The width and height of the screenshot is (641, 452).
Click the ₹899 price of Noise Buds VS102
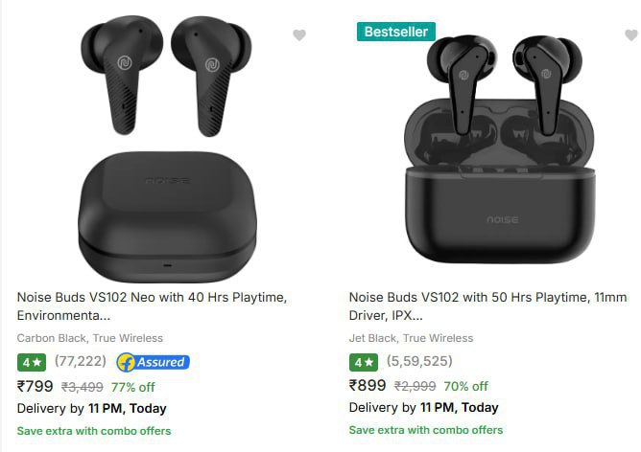point(368,386)
